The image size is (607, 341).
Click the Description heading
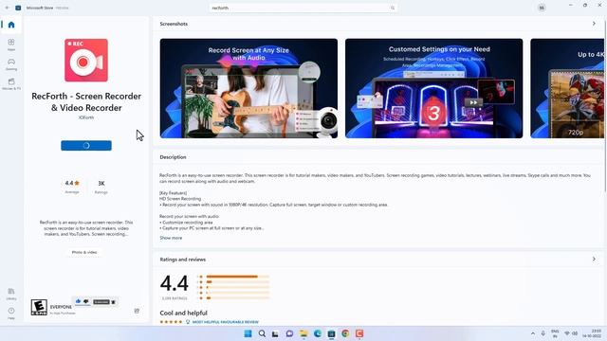(173, 157)
